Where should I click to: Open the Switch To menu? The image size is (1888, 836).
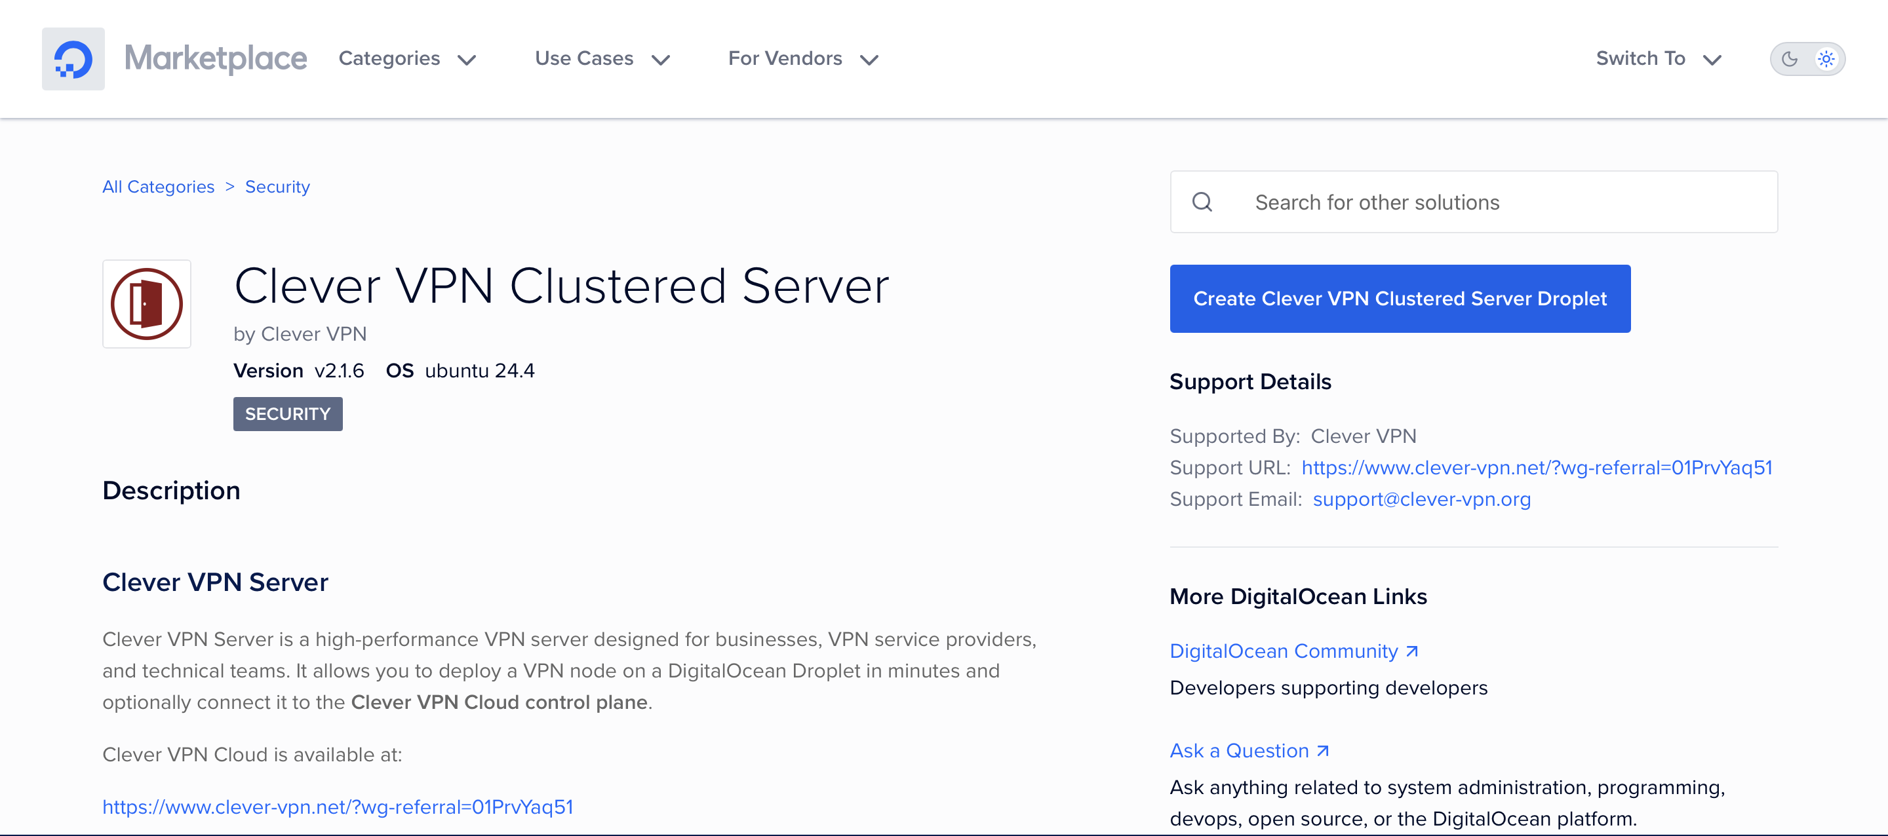(1659, 58)
